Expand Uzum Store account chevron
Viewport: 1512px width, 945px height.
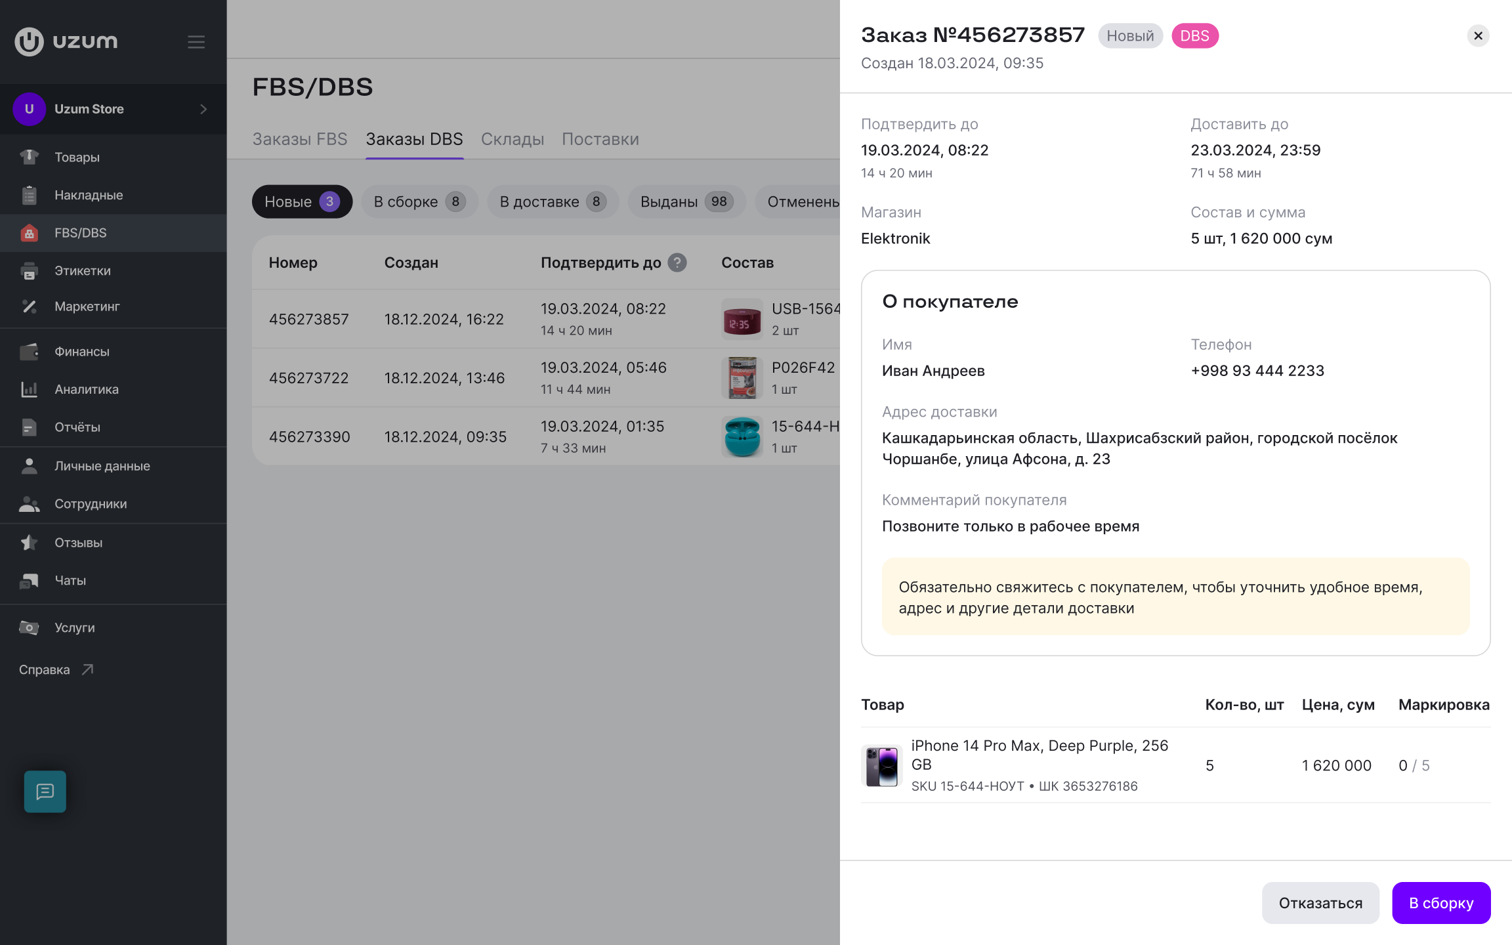click(203, 109)
